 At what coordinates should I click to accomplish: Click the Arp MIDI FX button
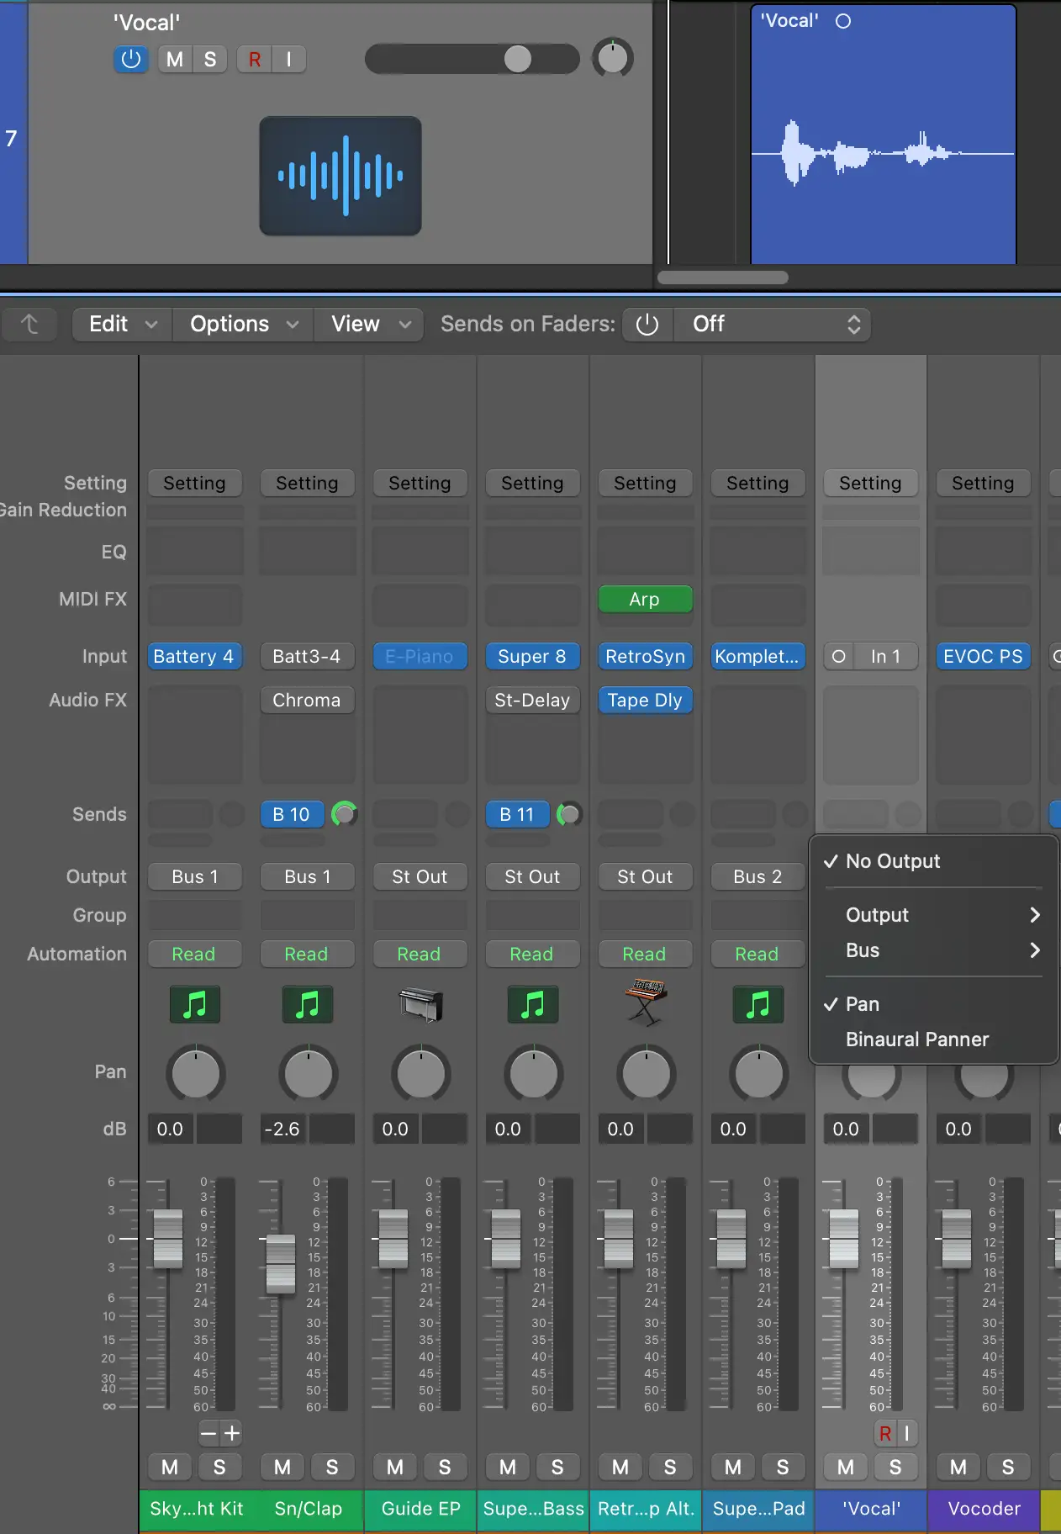tap(645, 599)
